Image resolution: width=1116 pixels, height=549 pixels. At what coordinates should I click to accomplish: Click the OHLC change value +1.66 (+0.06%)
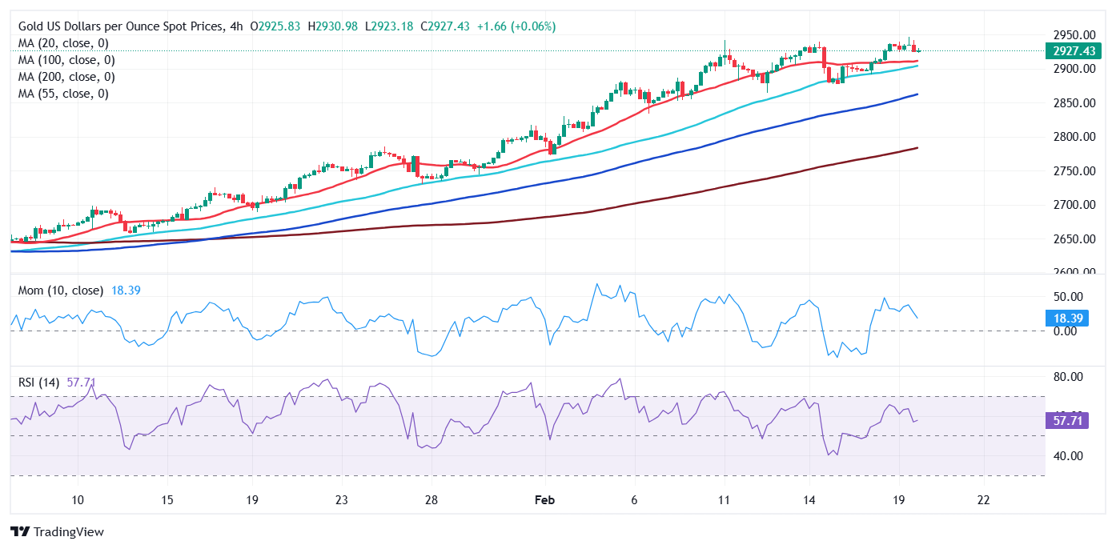(519, 26)
